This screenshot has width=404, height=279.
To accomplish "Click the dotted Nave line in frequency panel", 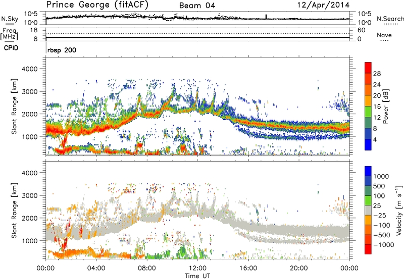I will coord(197,34).
